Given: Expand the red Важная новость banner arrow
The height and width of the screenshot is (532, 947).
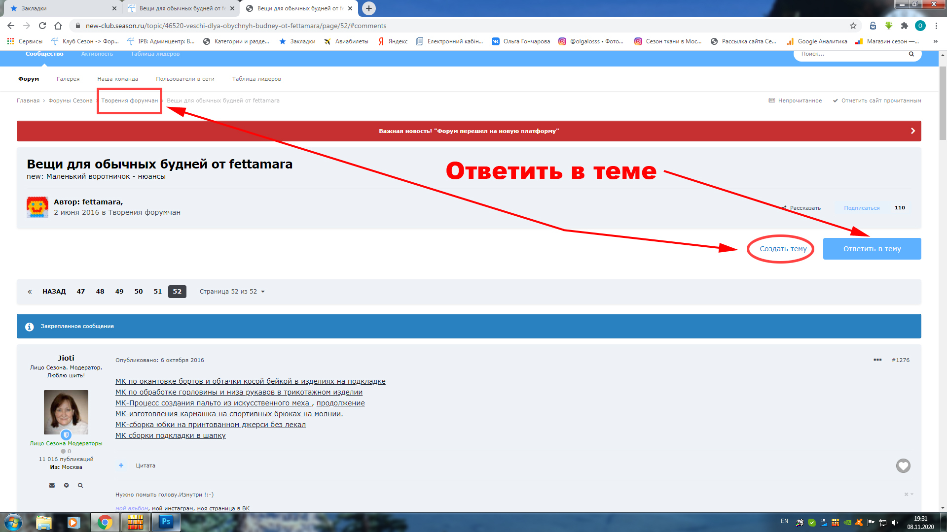Looking at the screenshot, I should pyautogui.click(x=912, y=131).
